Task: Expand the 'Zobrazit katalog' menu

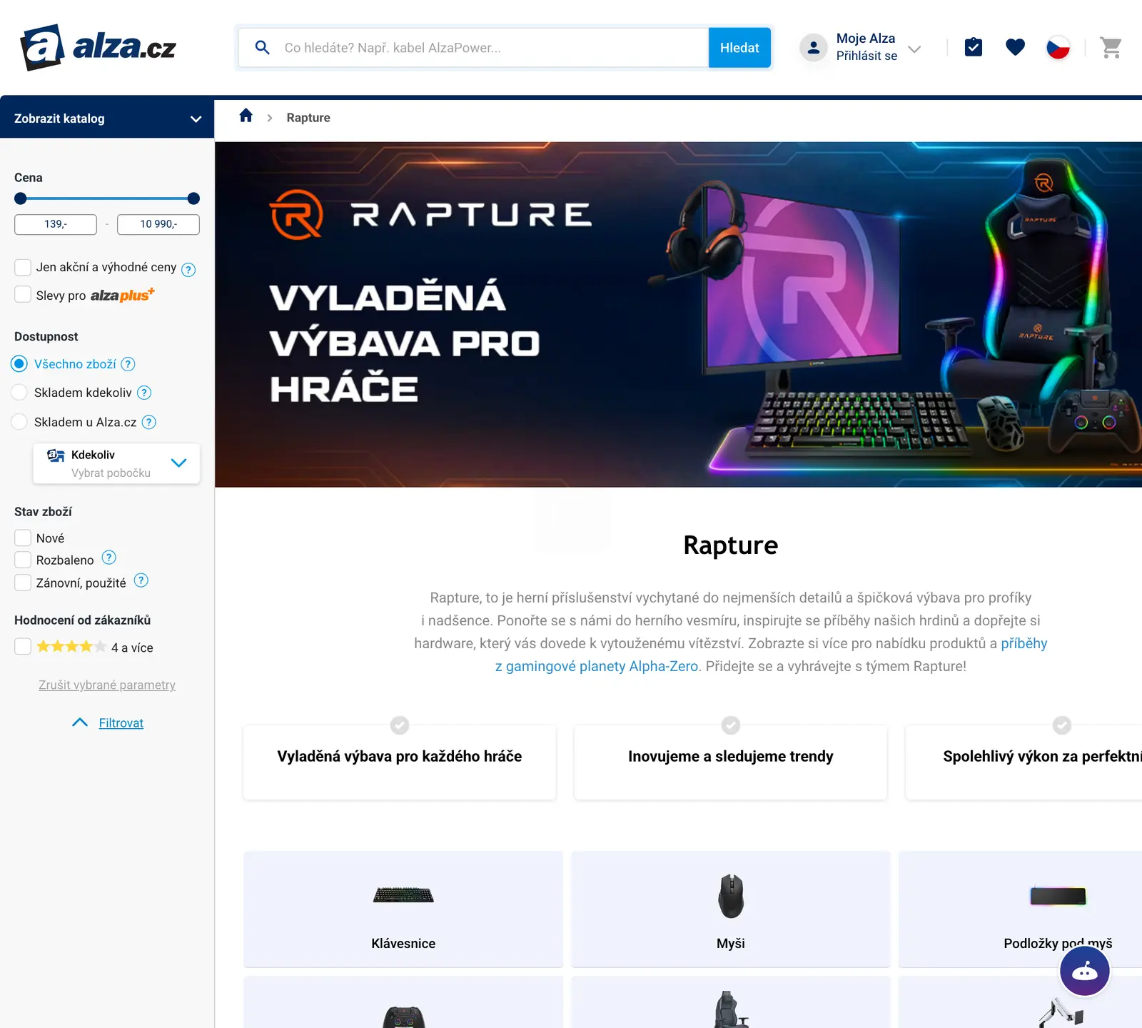Action: pyautogui.click(x=107, y=119)
